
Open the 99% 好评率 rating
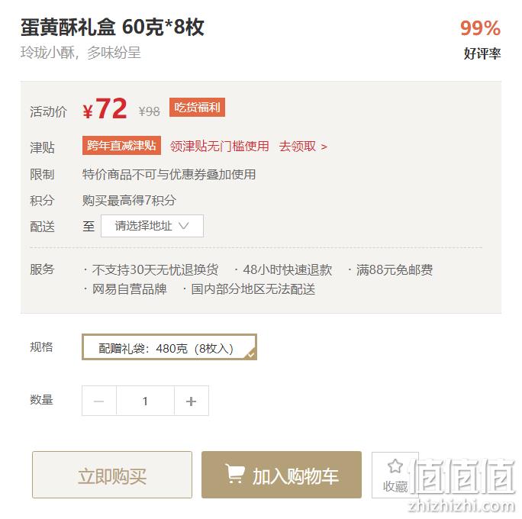click(481, 39)
